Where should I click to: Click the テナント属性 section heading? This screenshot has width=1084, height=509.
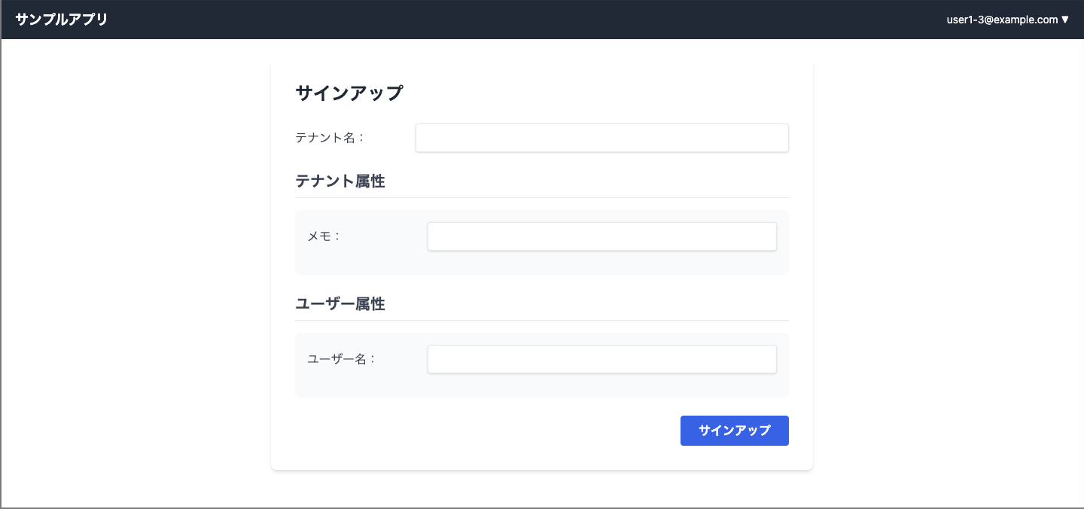340,181
